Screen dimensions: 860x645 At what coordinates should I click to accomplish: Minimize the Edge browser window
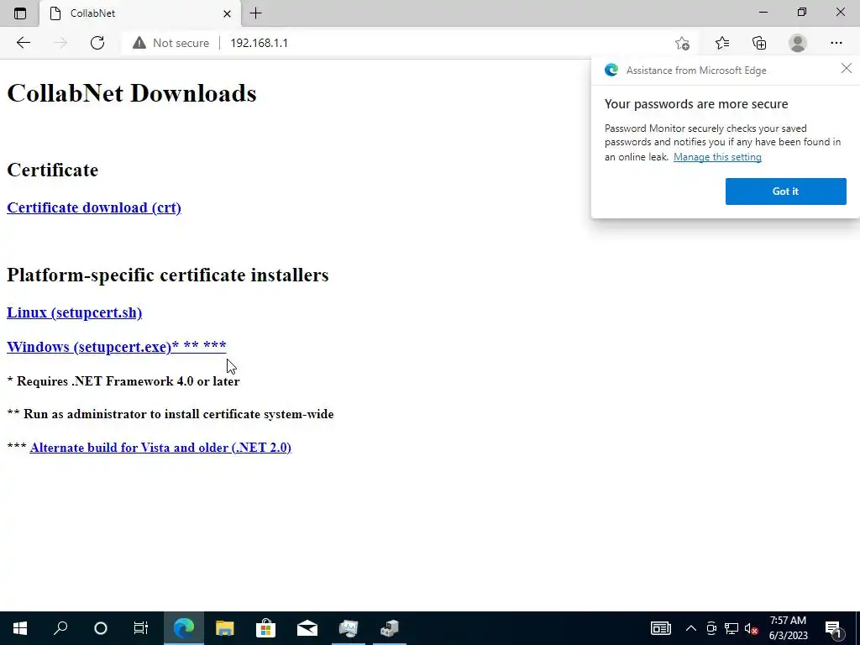(763, 12)
